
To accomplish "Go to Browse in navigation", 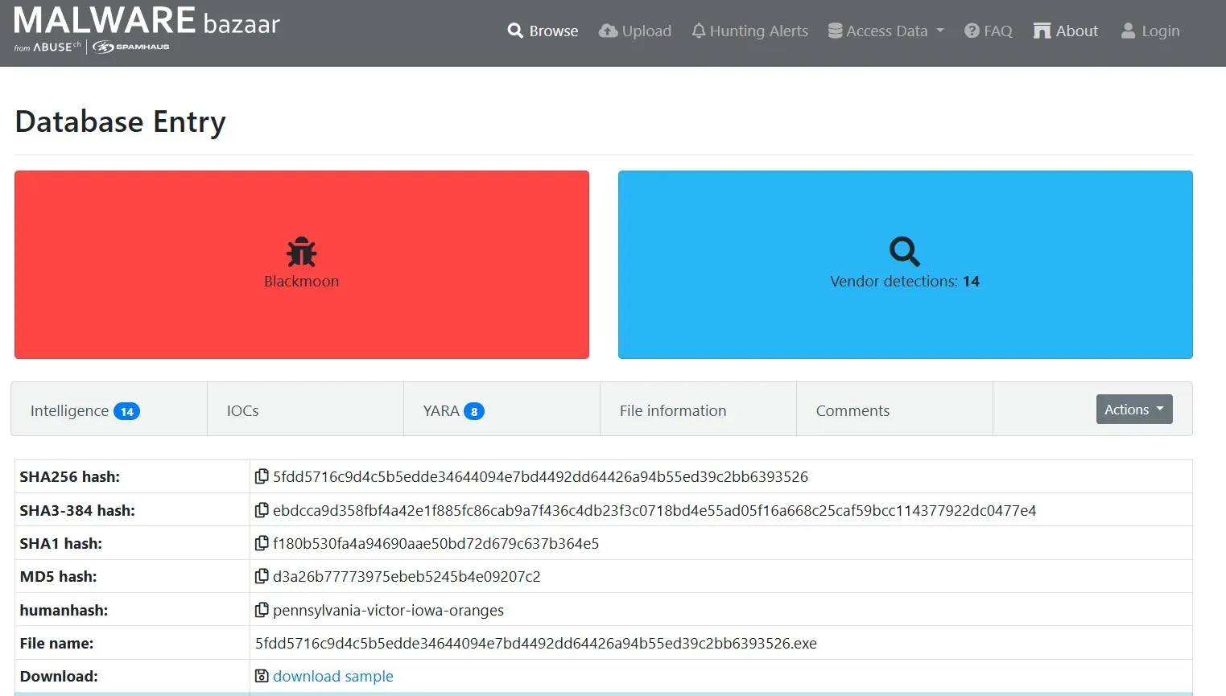I will click(x=543, y=31).
